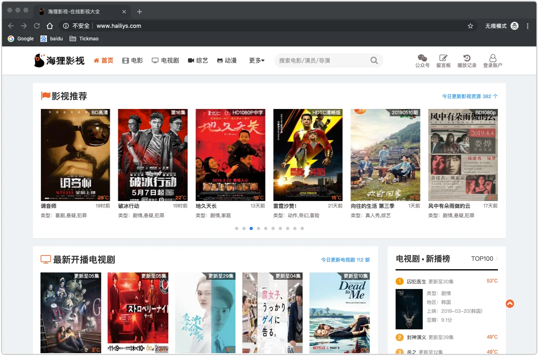Open the 播放记录 playback history icon

click(467, 61)
